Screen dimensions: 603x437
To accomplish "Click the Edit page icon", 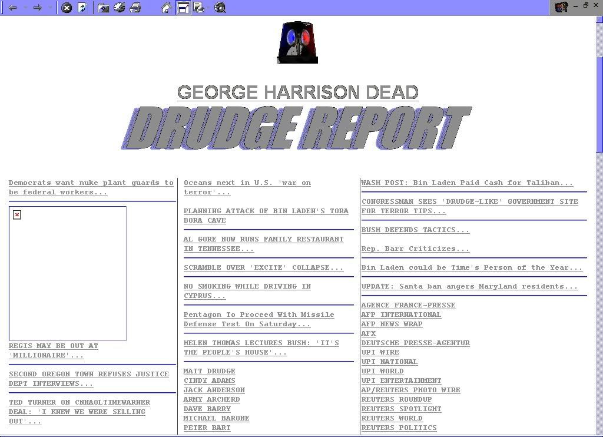I will pos(198,8).
